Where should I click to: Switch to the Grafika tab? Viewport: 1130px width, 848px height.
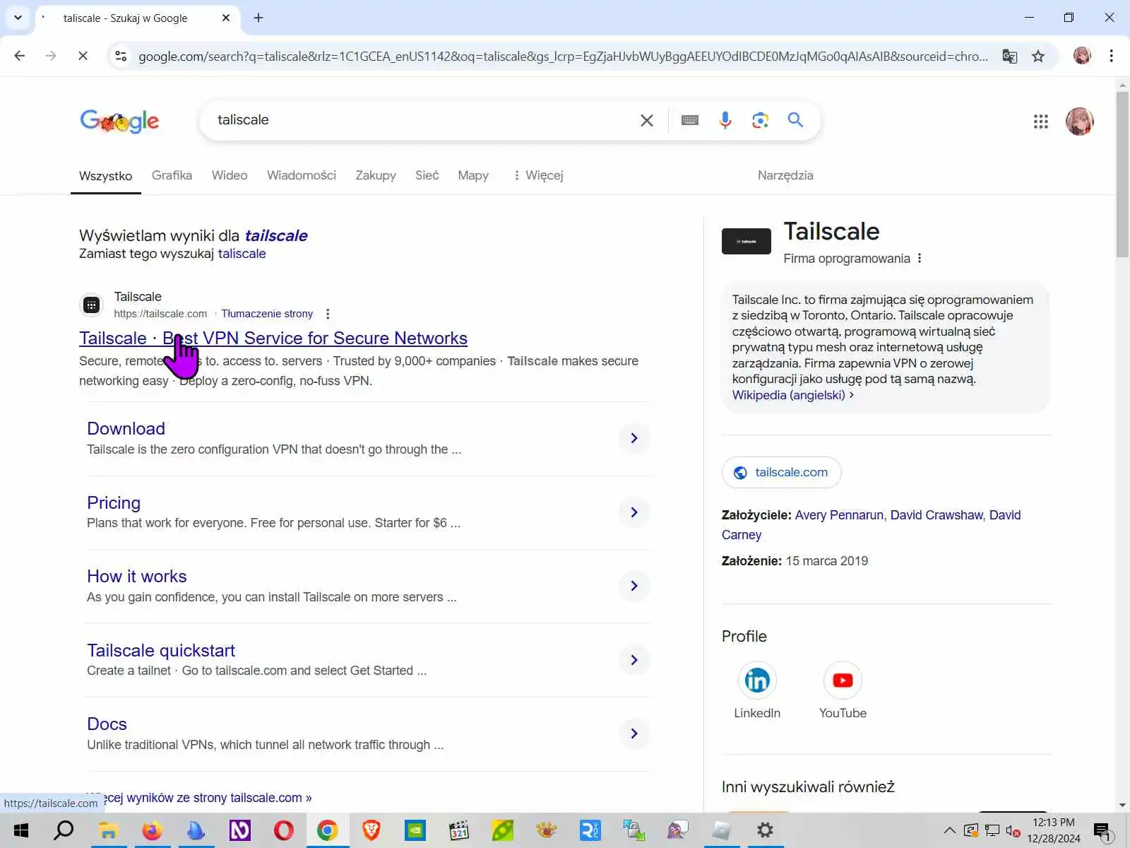coord(172,175)
